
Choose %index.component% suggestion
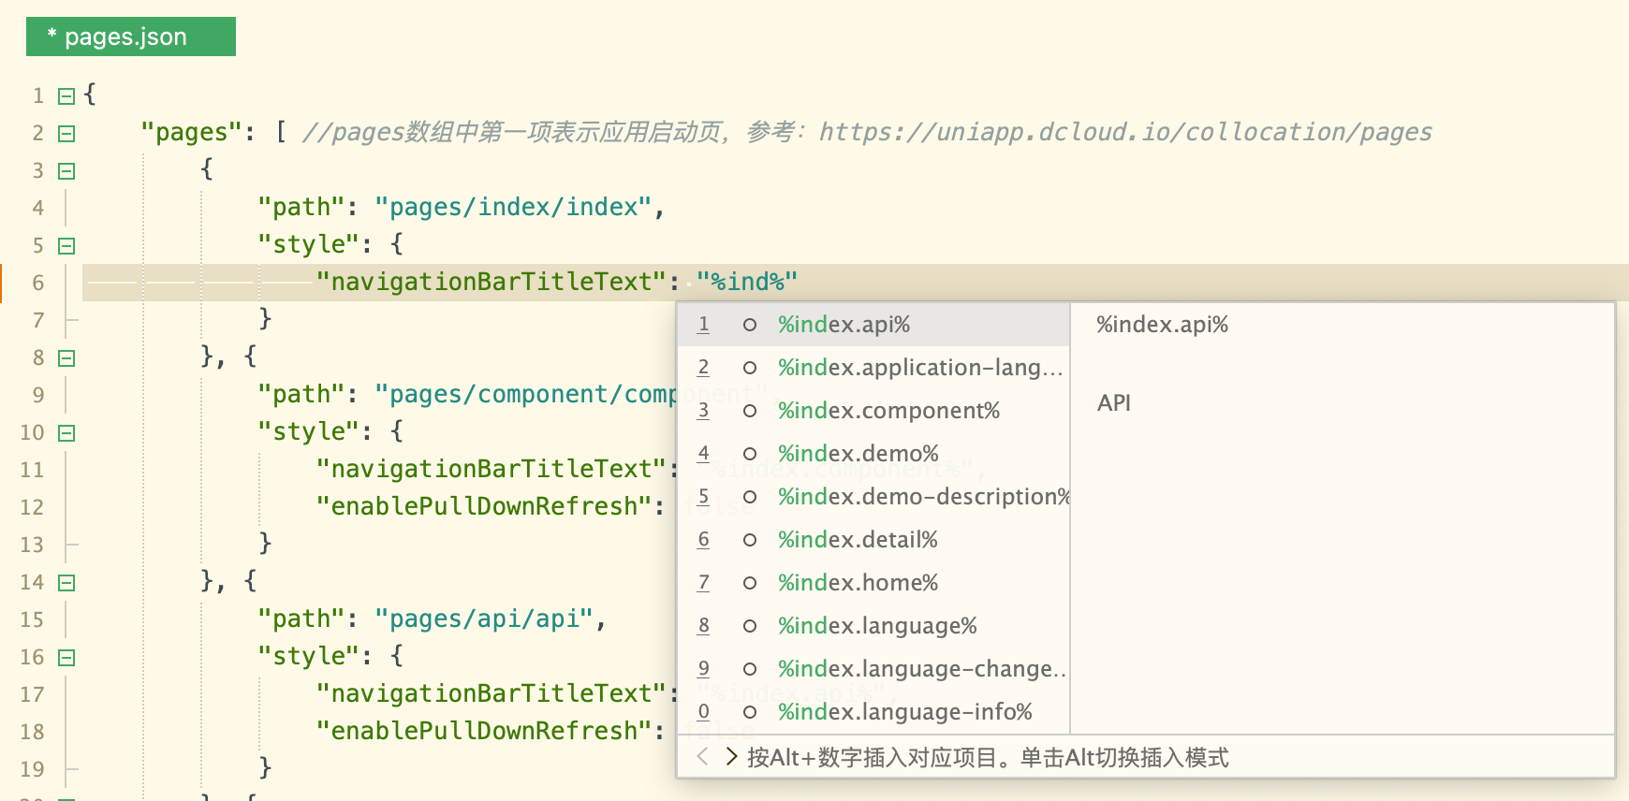[873, 411]
